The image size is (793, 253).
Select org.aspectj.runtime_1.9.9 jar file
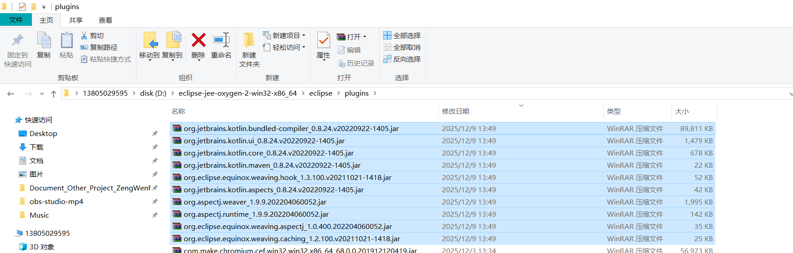[442, 214]
